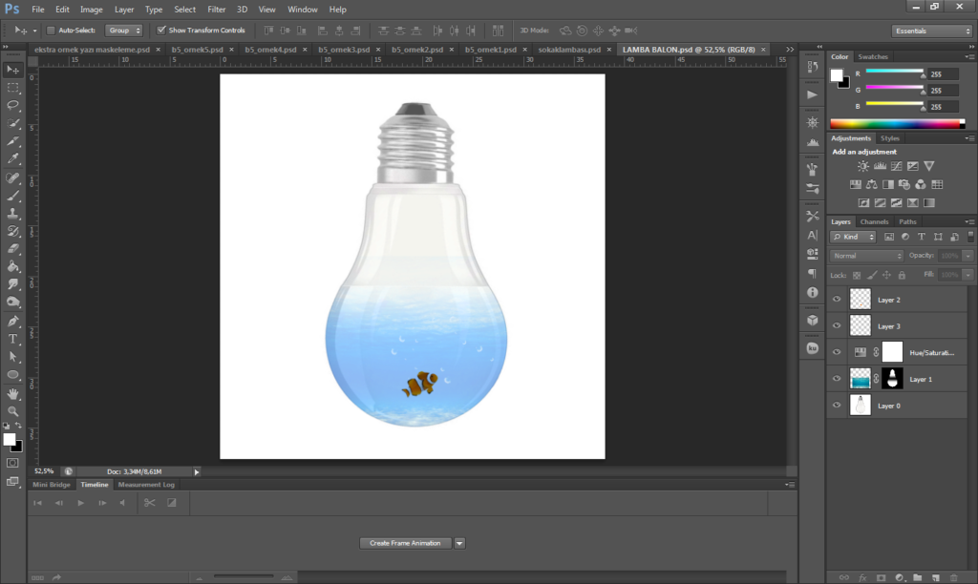Click the Create Frame Animation button
Screen dimensions: 978x584
click(405, 543)
